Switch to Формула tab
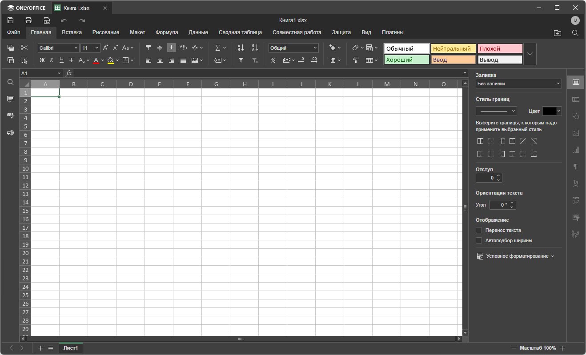Screen dimensions: 586x355 (167, 32)
